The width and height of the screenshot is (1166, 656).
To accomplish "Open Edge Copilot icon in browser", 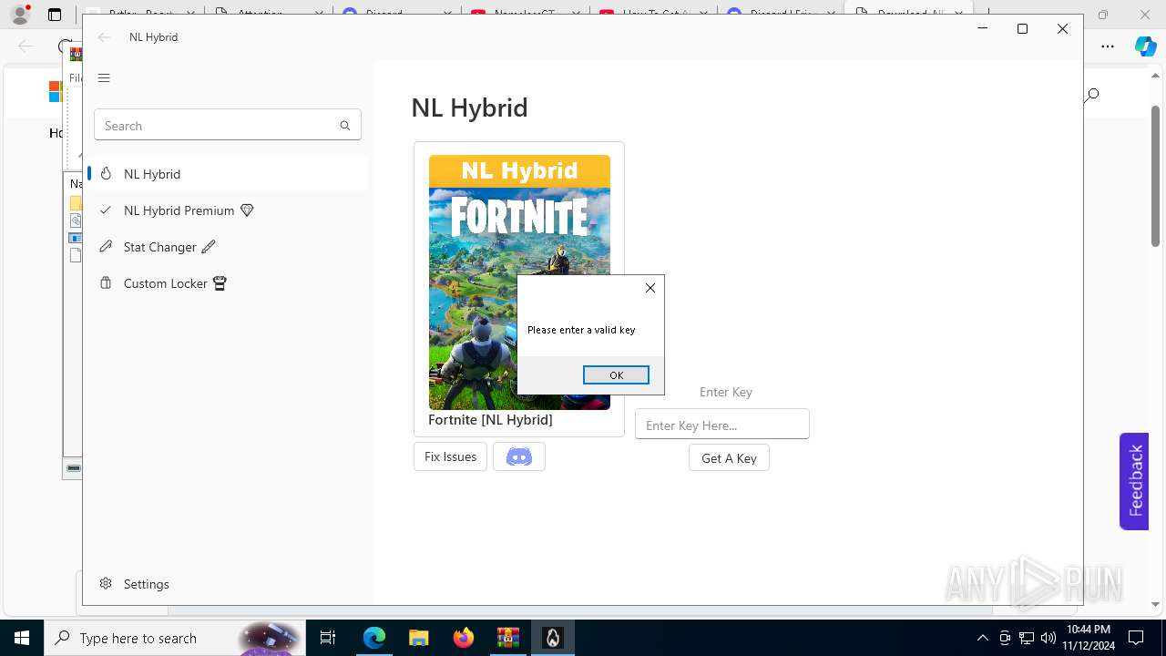I will 1146,46.
